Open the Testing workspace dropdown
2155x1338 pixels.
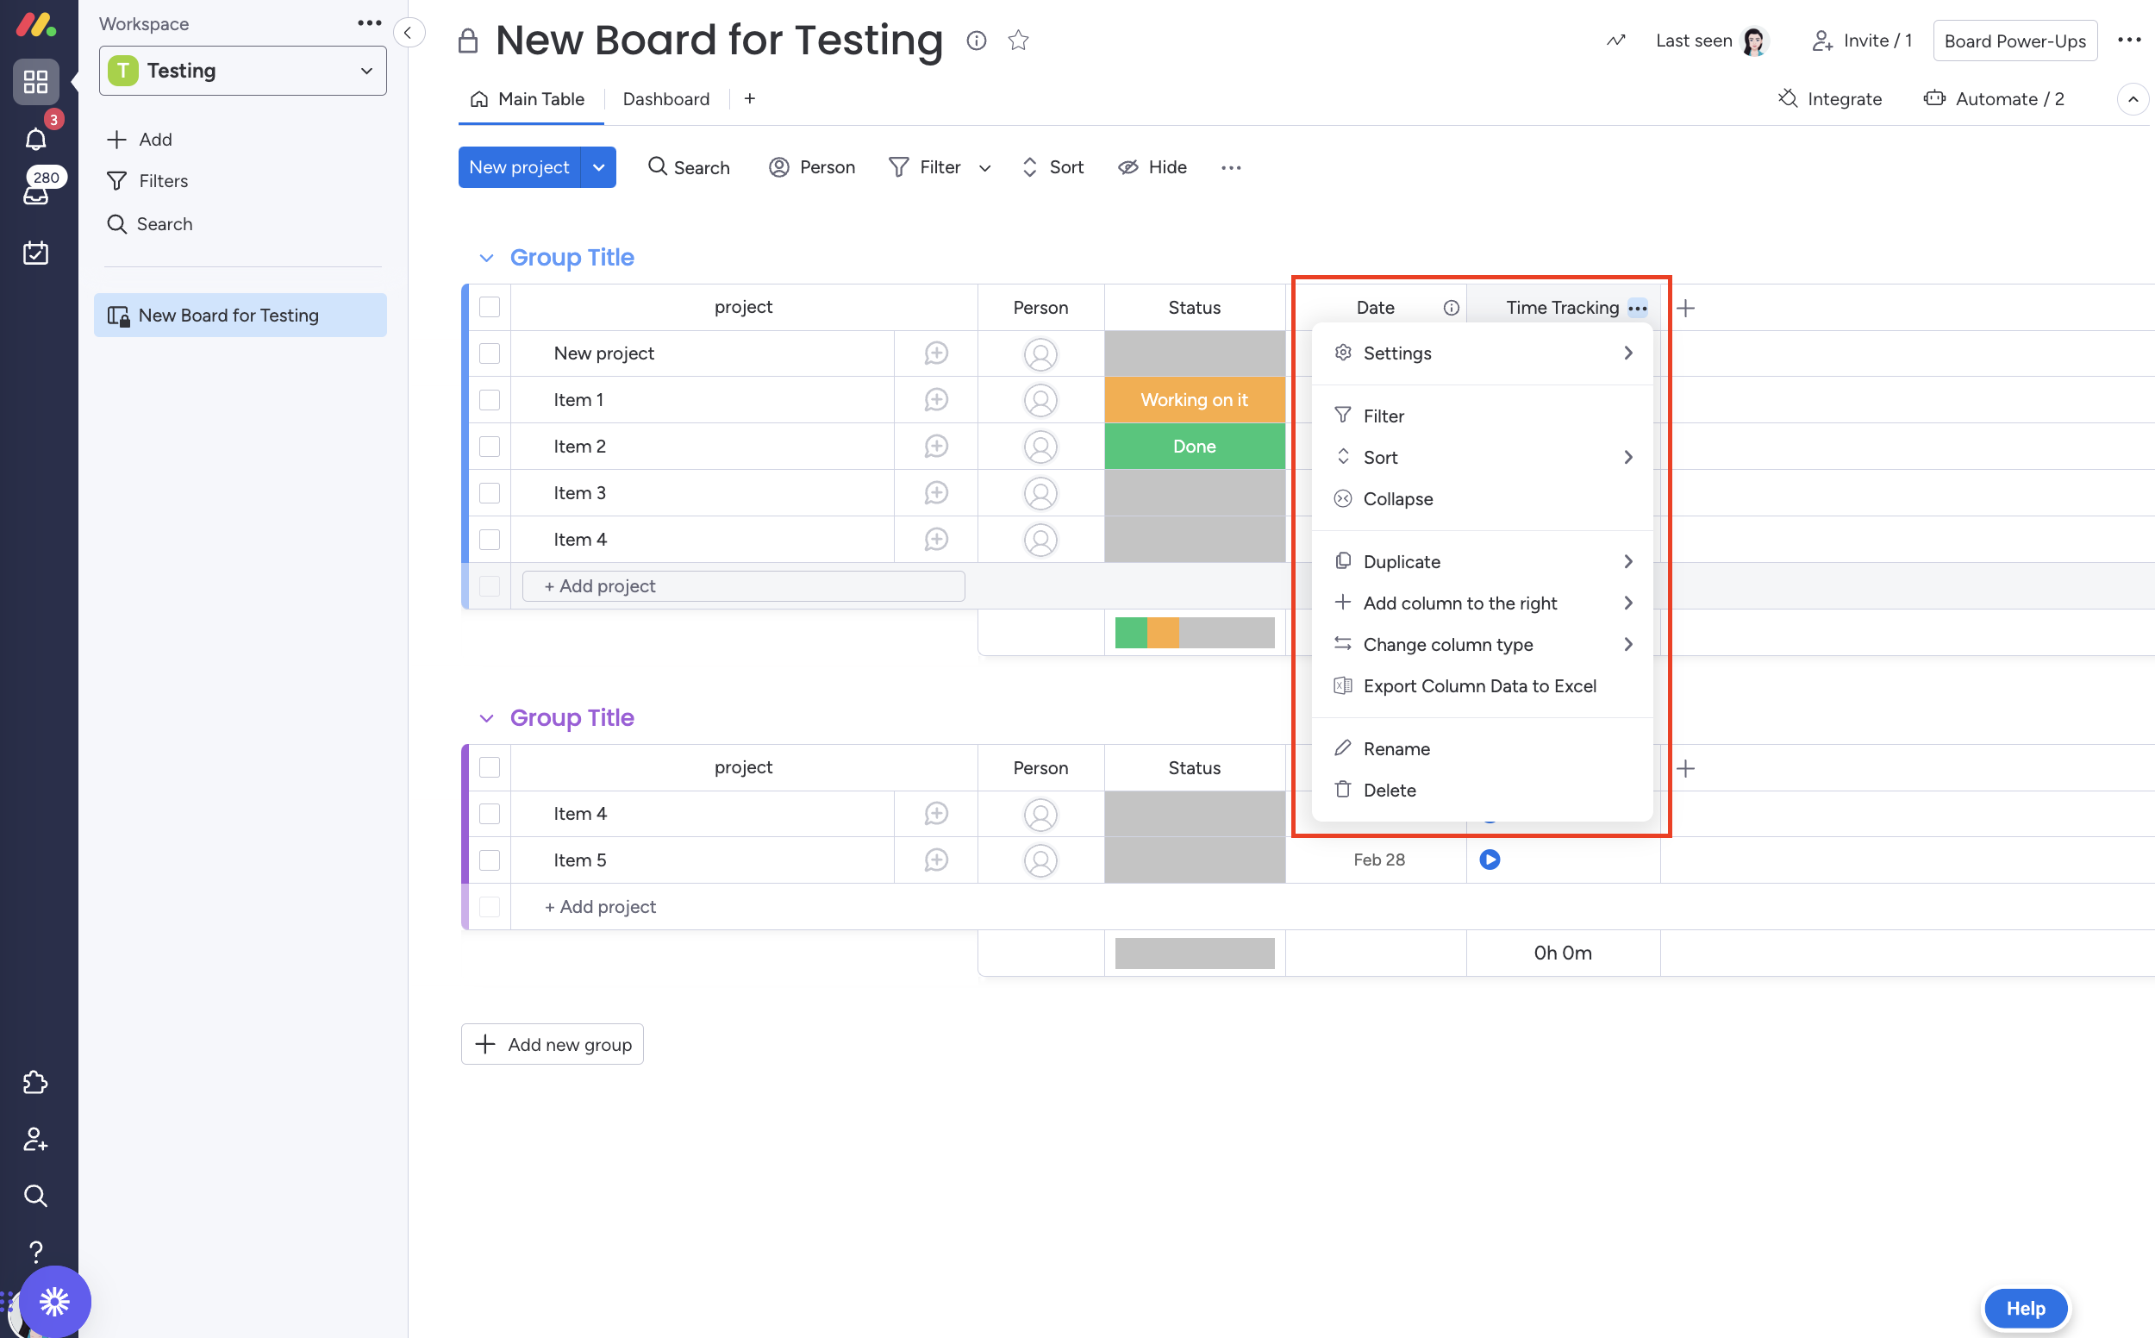coord(242,71)
